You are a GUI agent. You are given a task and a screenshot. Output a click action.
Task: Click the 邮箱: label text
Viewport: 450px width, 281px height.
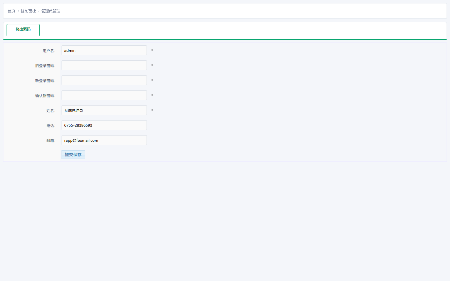pos(51,140)
